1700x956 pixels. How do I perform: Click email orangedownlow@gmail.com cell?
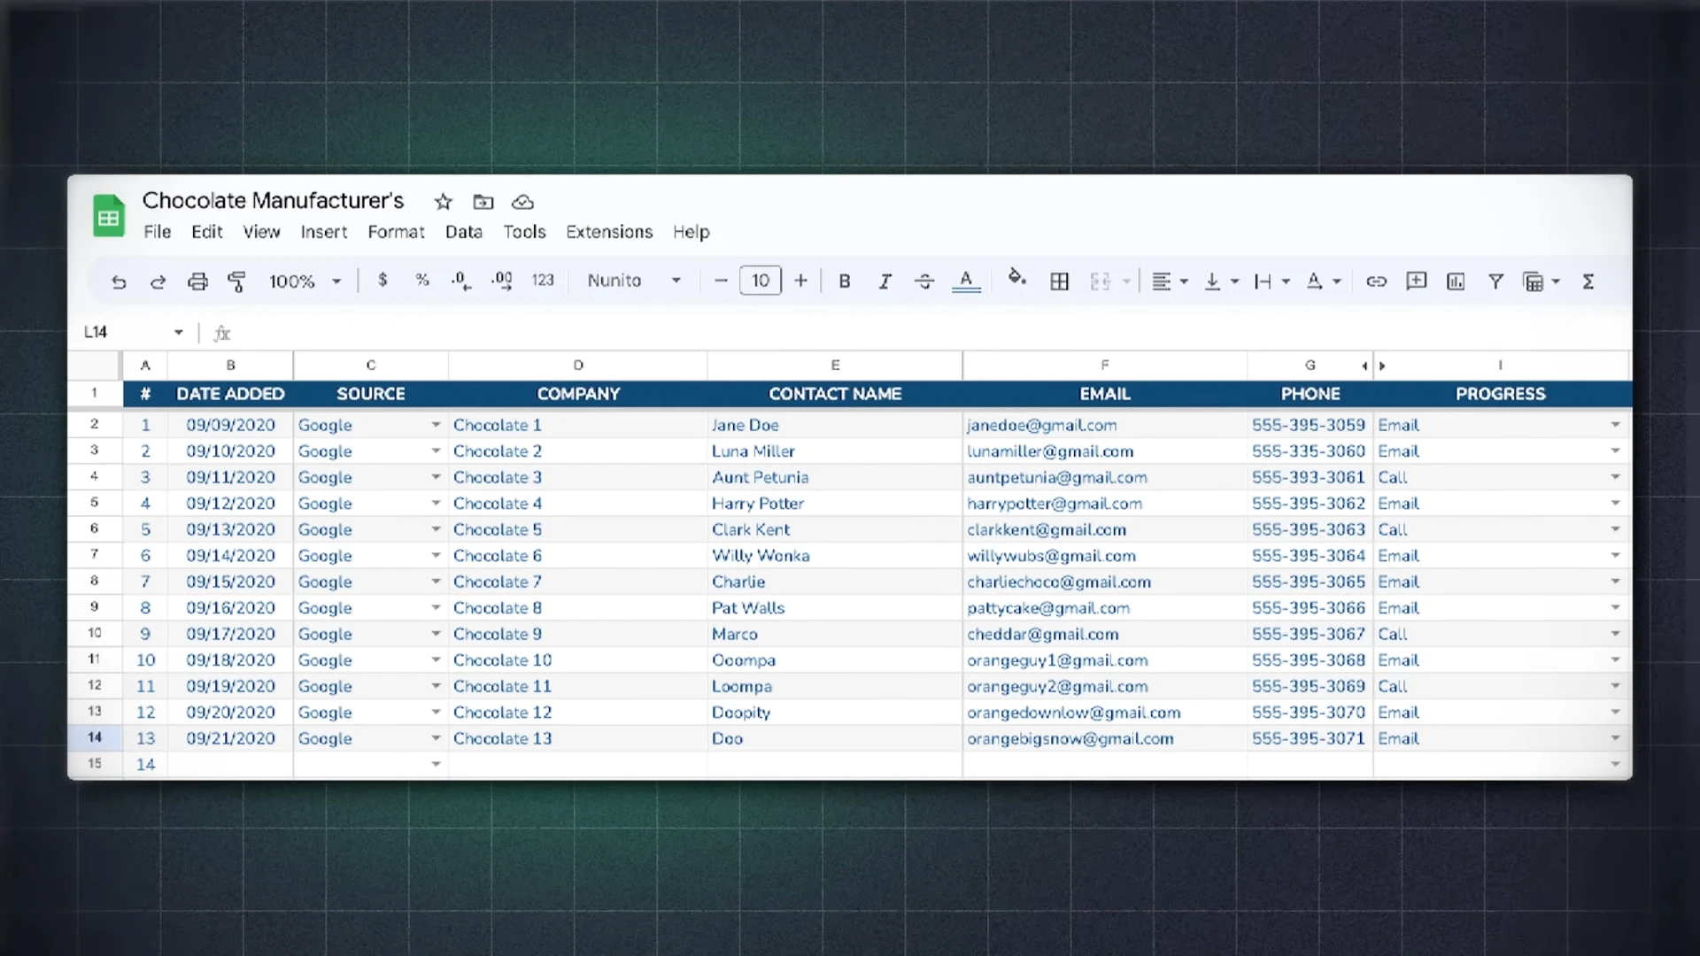(x=1105, y=713)
